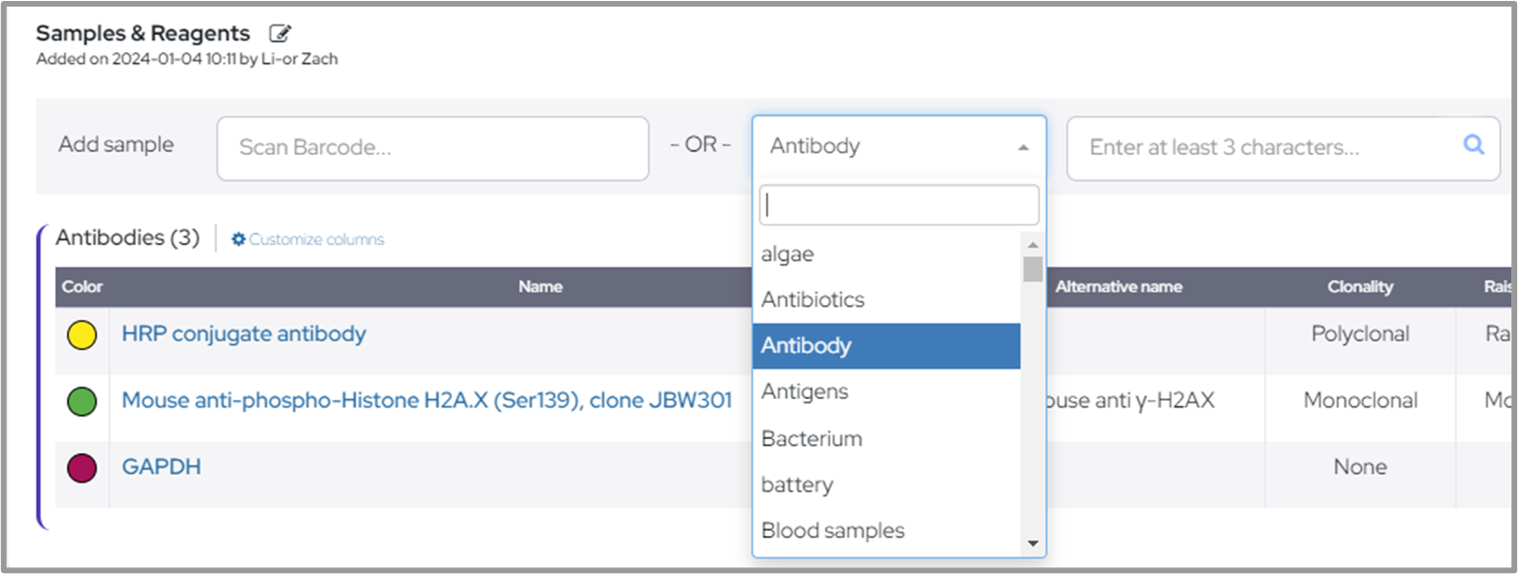1518x574 pixels.
Task: Click the yellow color circle for HRP antibody
Action: click(x=82, y=335)
